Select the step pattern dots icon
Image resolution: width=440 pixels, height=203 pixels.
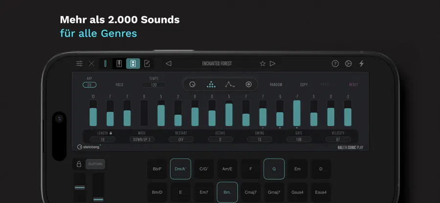[211, 84]
